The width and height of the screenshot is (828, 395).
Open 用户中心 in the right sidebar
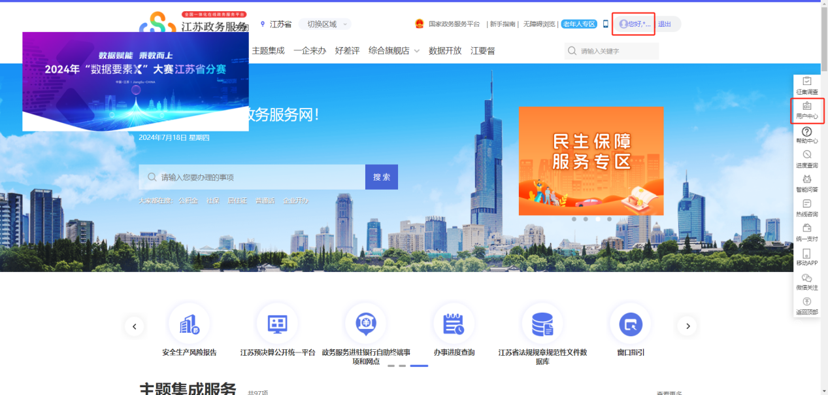[x=807, y=110]
